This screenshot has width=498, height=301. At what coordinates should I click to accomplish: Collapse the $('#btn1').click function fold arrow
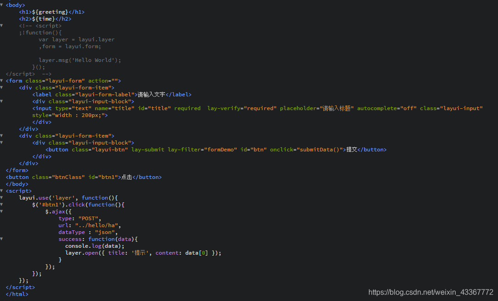click(x=1, y=205)
